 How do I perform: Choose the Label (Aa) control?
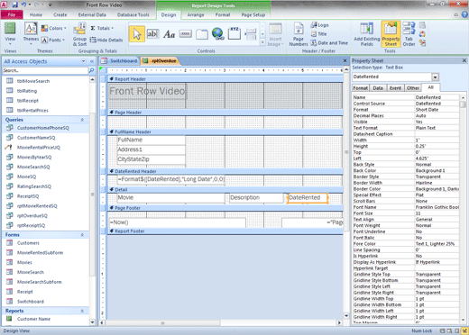point(169,34)
